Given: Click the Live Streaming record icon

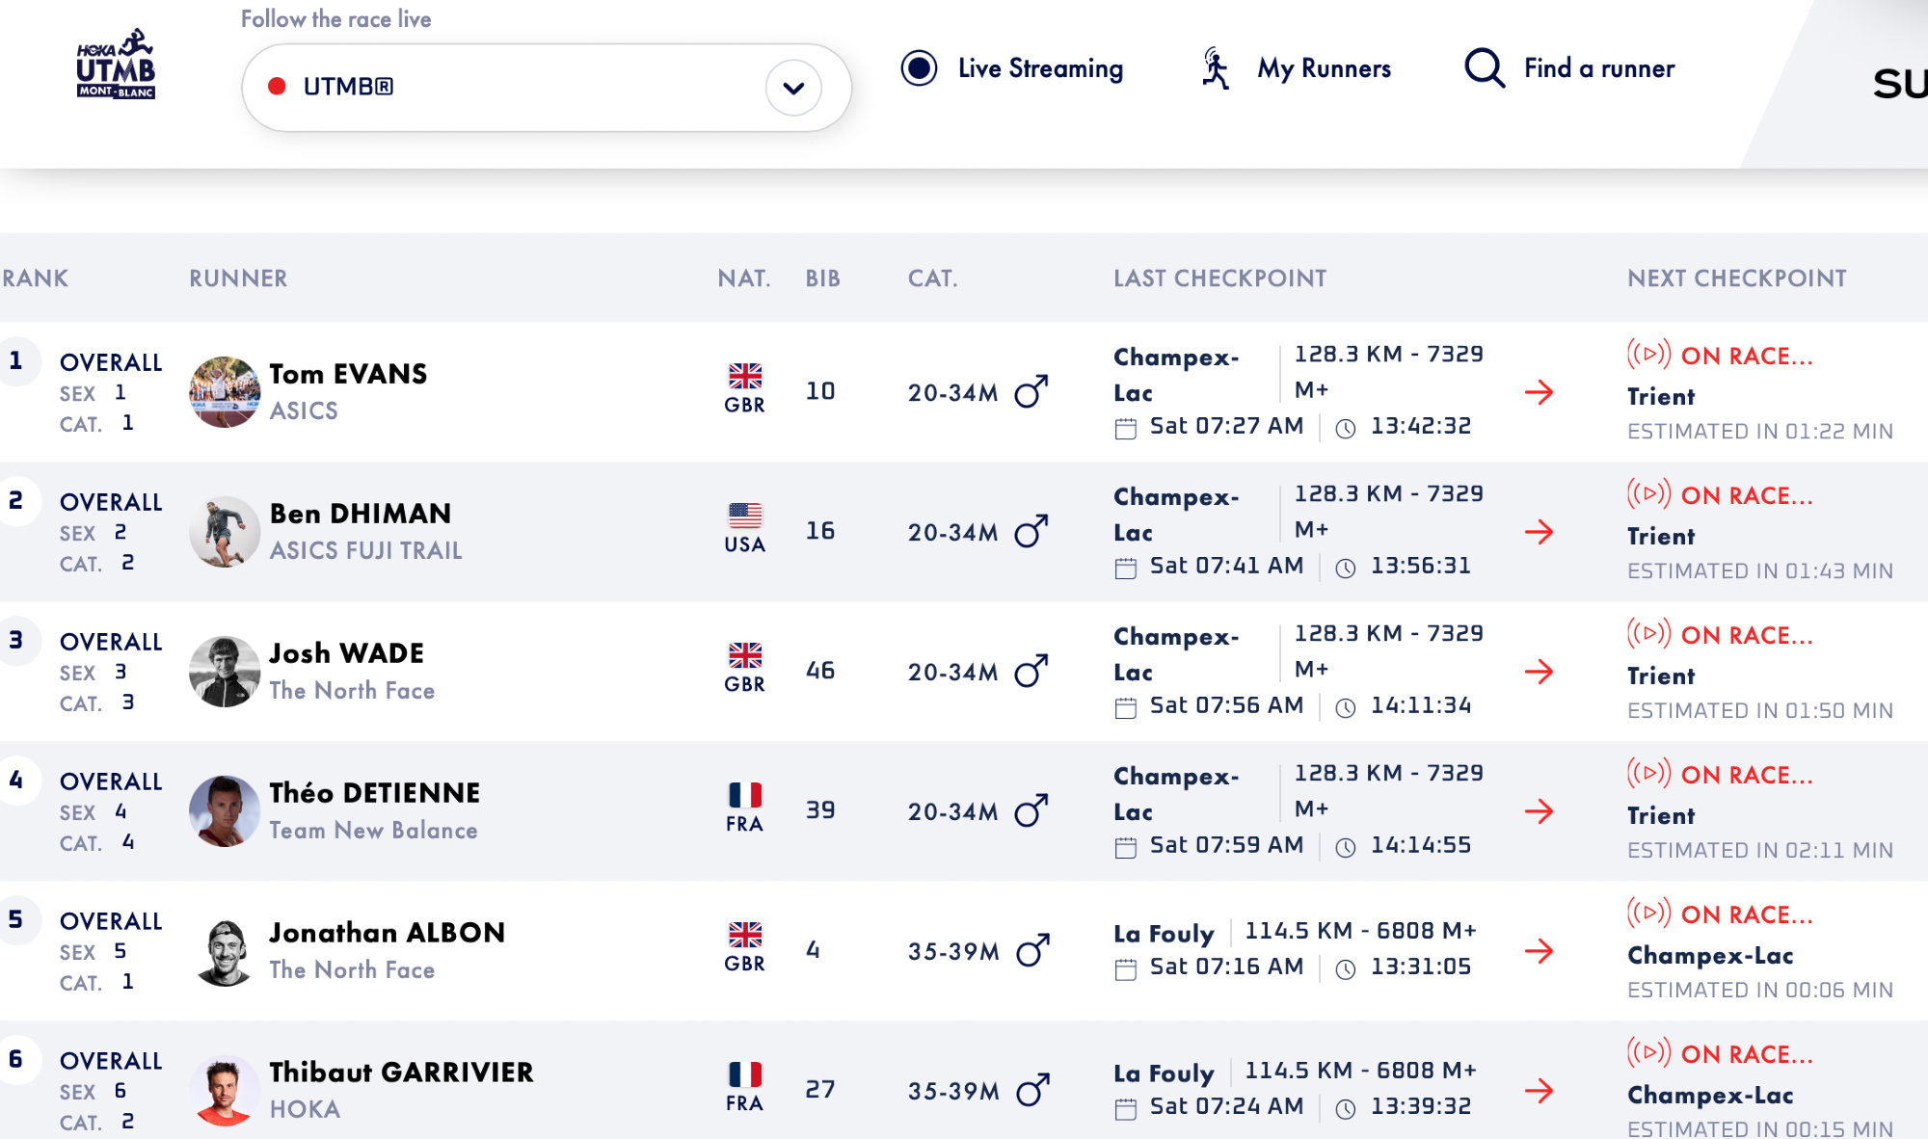Looking at the screenshot, I should click(919, 68).
